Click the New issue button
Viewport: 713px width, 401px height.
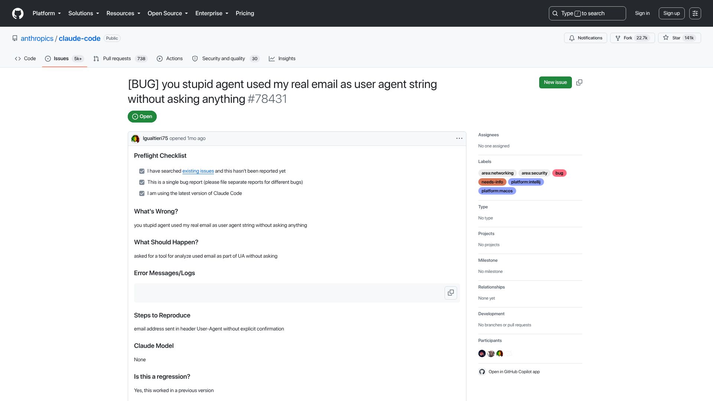[556, 82]
